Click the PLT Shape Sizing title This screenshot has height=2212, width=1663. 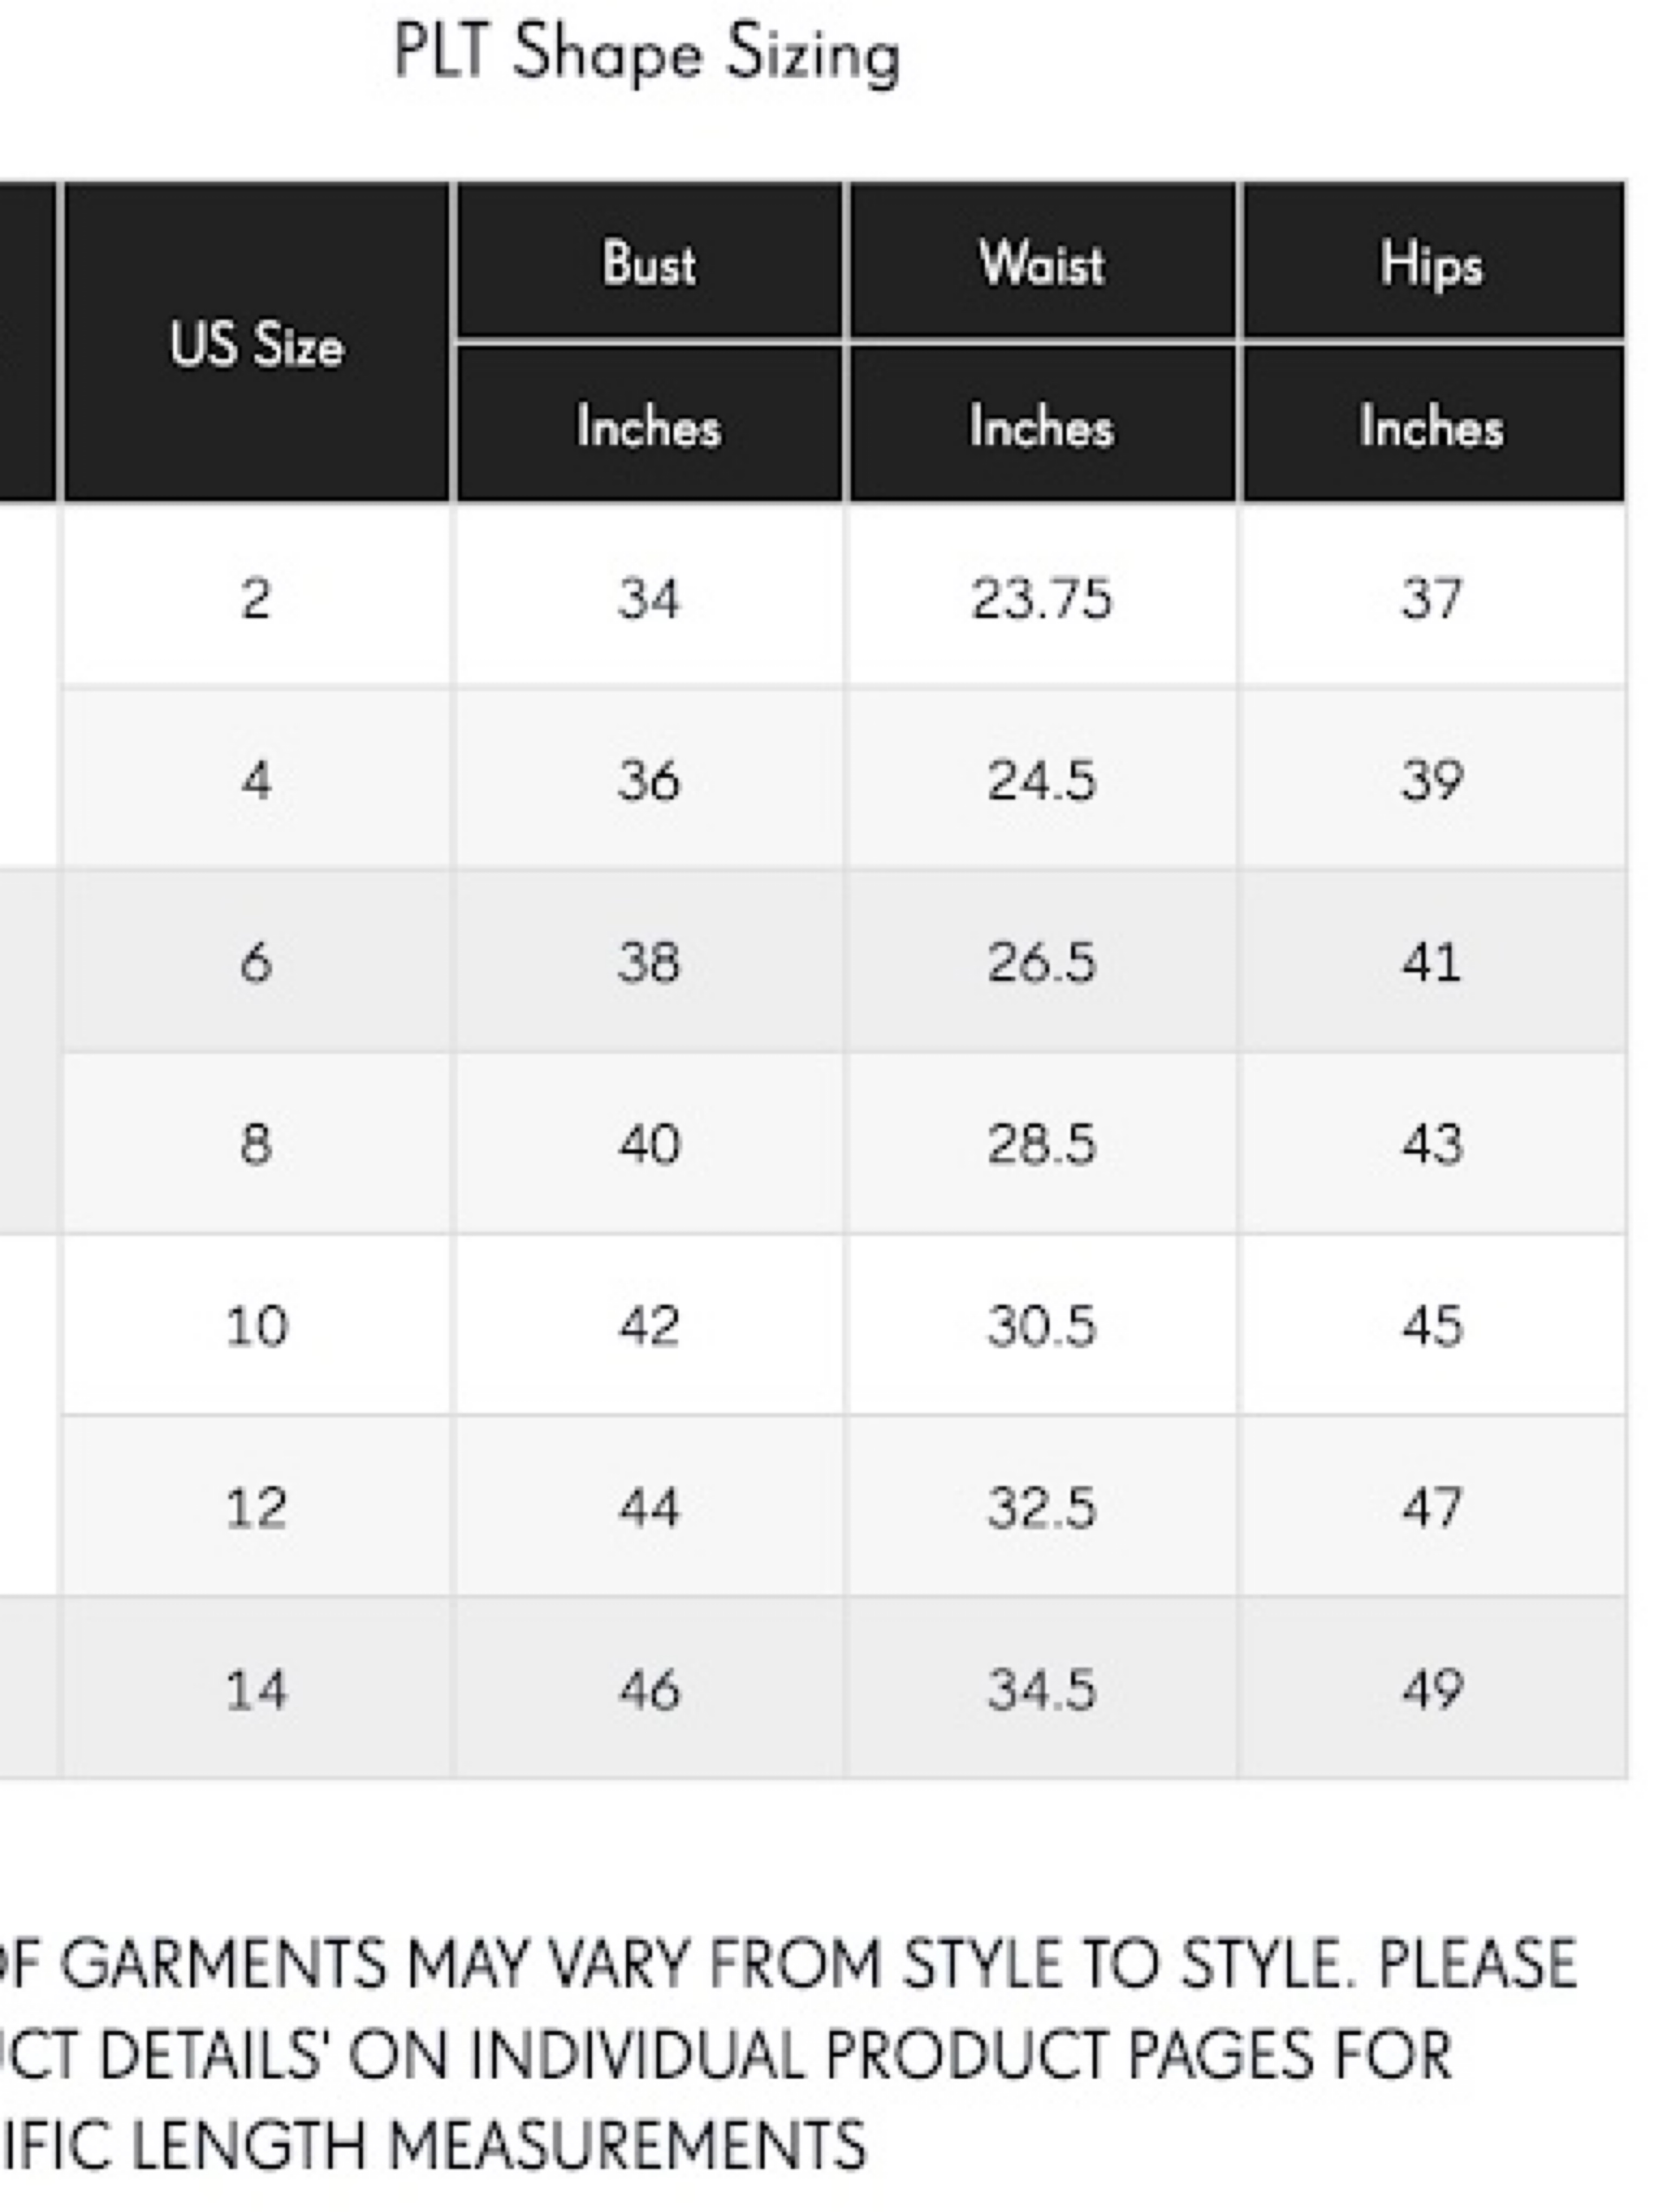pyautogui.click(x=647, y=54)
